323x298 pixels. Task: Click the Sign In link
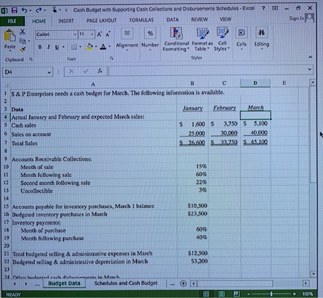click(296, 18)
